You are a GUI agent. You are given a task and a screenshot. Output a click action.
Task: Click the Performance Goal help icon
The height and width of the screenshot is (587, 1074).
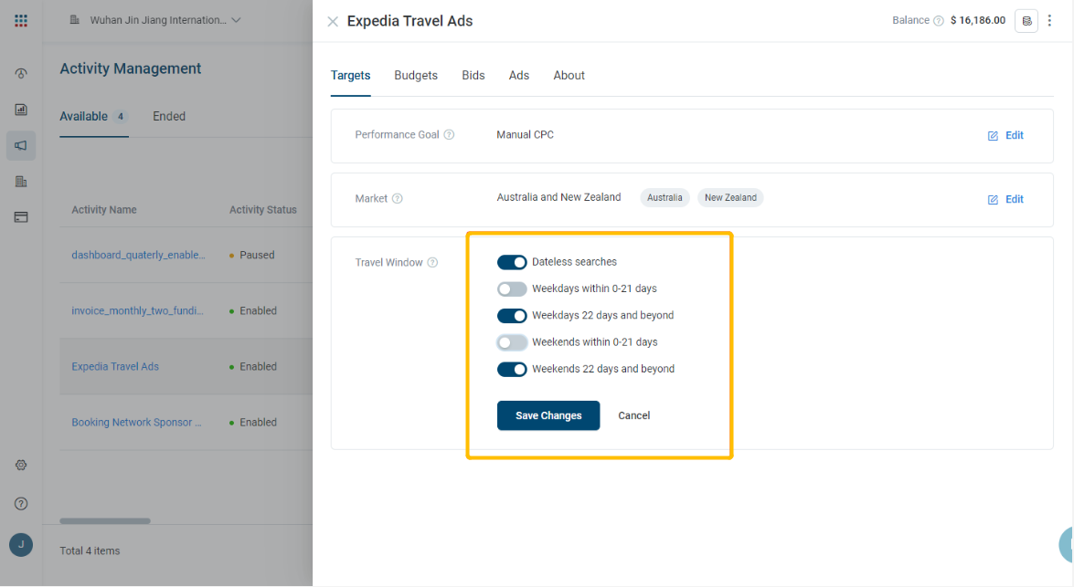(x=449, y=135)
